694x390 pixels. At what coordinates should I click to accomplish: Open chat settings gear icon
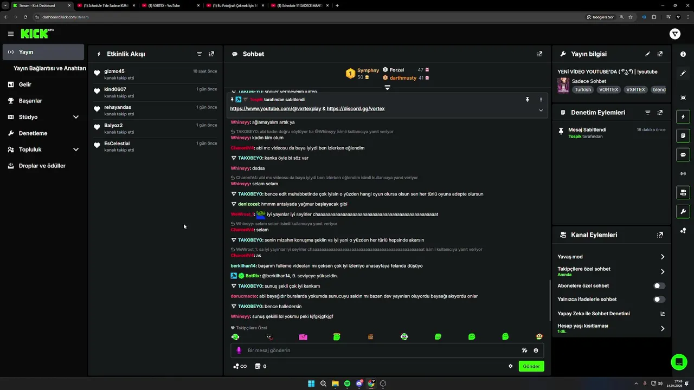pos(511,366)
